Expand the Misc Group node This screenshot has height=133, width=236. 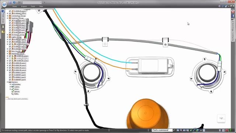(x=7, y=51)
